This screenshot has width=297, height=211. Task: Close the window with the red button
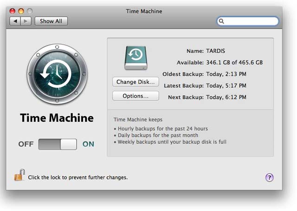[x=13, y=11]
